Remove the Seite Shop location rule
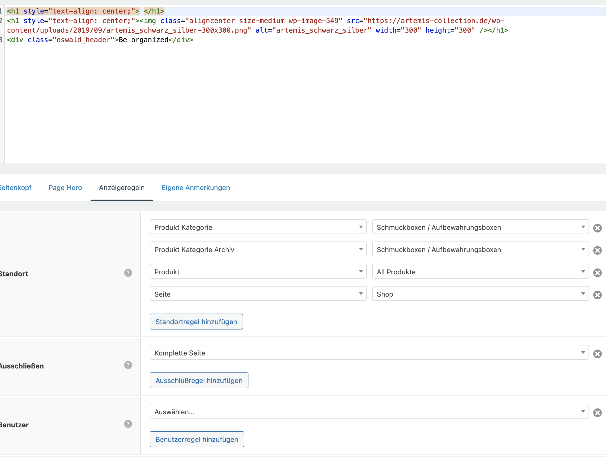Screen dimensions: 606x457 [597, 295]
